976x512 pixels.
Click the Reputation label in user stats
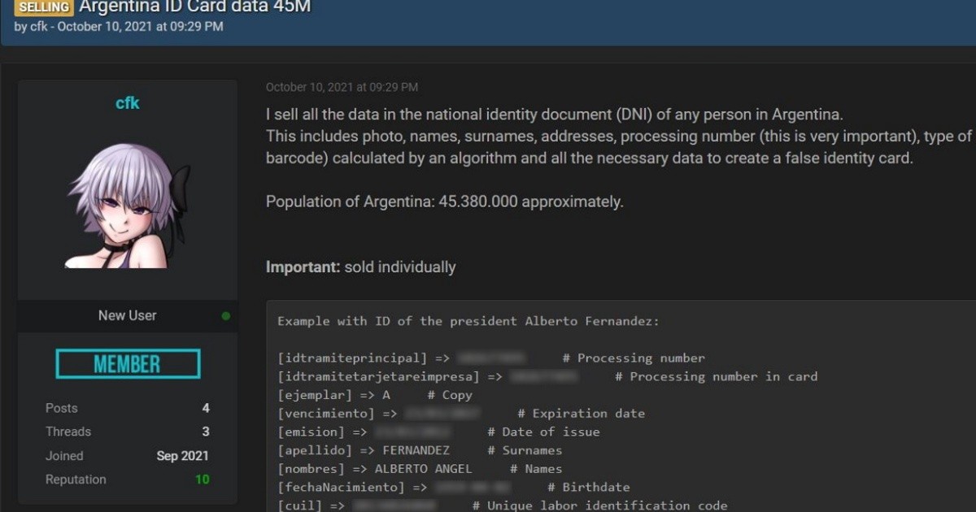[76, 479]
